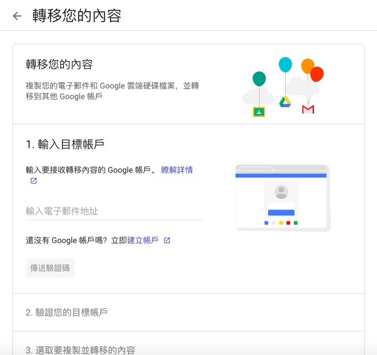
Task: Open the 建立帳戶 link
Action: click(143, 240)
